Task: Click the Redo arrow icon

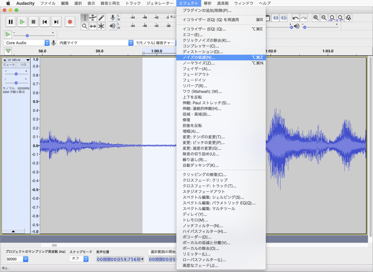Action: tap(303, 18)
